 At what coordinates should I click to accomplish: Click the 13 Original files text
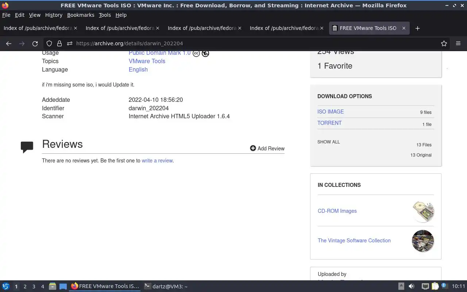click(x=421, y=155)
